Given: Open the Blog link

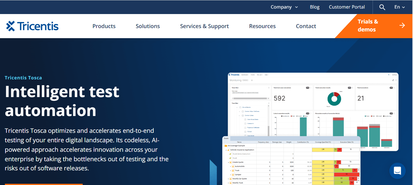Looking at the screenshot, I should [x=314, y=7].
